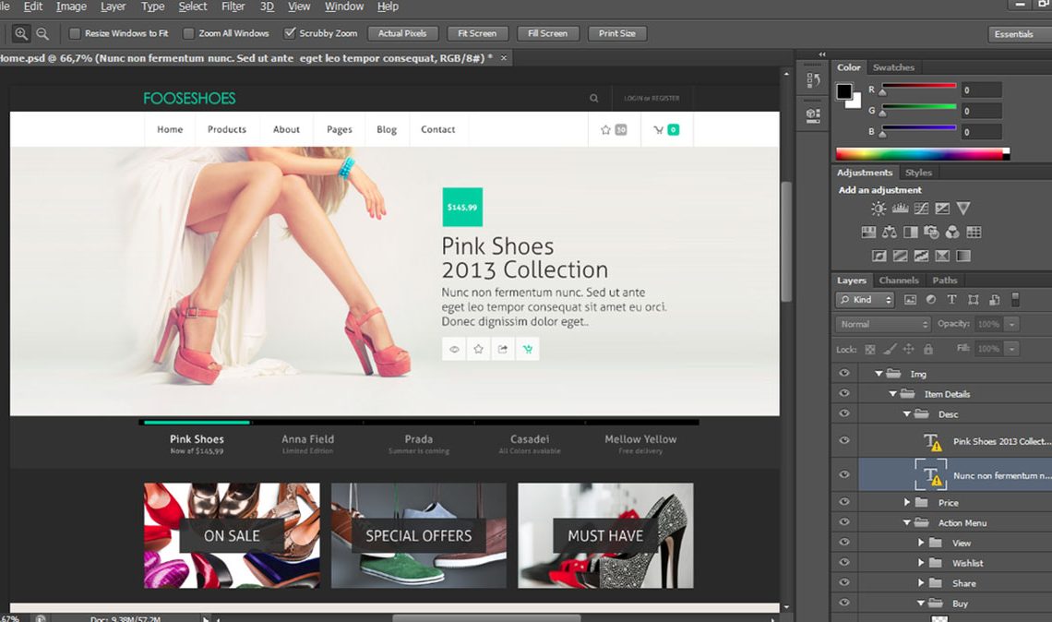Add a Curves adjustment
Viewport: 1052px width, 622px height.
(921, 209)
